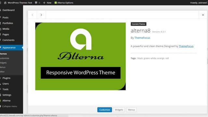Viewport: 208px width, 117px height.
Task: Show the next theme with right arrow
Action: (41, 15)
